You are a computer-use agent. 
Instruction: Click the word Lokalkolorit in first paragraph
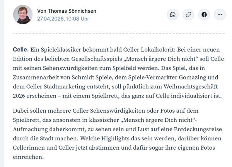(158, 50)
